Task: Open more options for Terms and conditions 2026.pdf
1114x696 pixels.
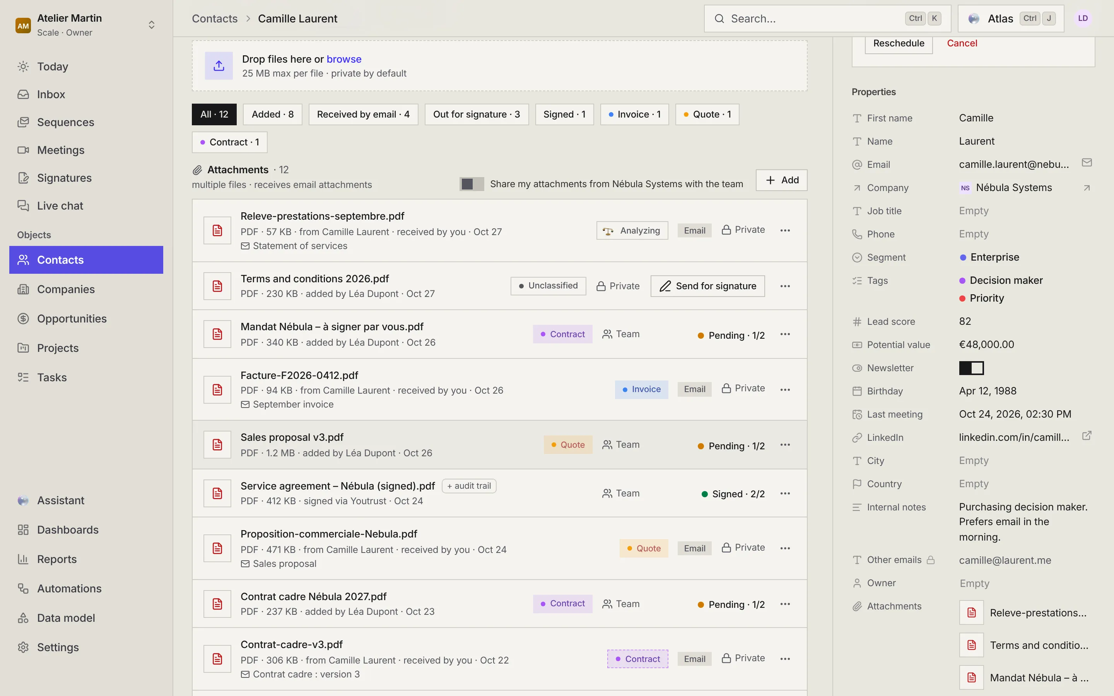Action: tap(785, 286)
